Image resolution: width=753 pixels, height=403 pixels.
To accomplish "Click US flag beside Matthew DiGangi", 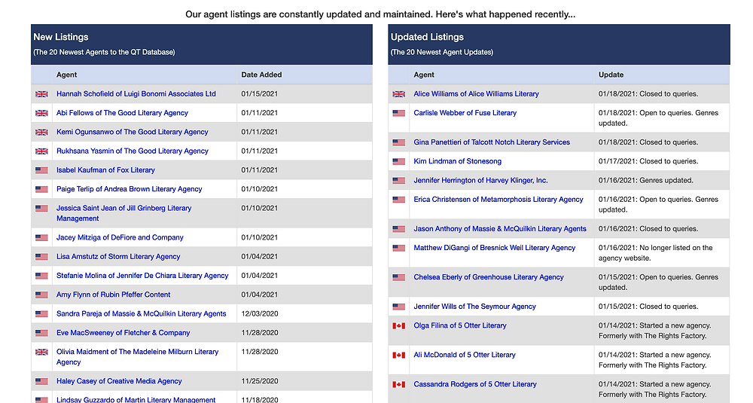I will click(398, 249).
